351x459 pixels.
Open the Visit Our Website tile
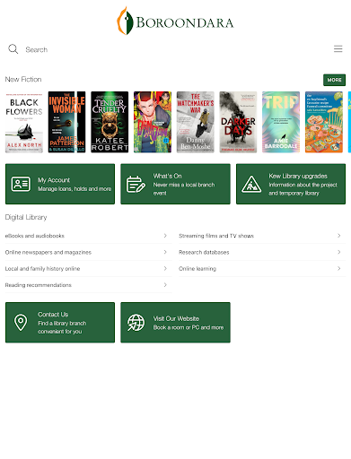(175, 323)
